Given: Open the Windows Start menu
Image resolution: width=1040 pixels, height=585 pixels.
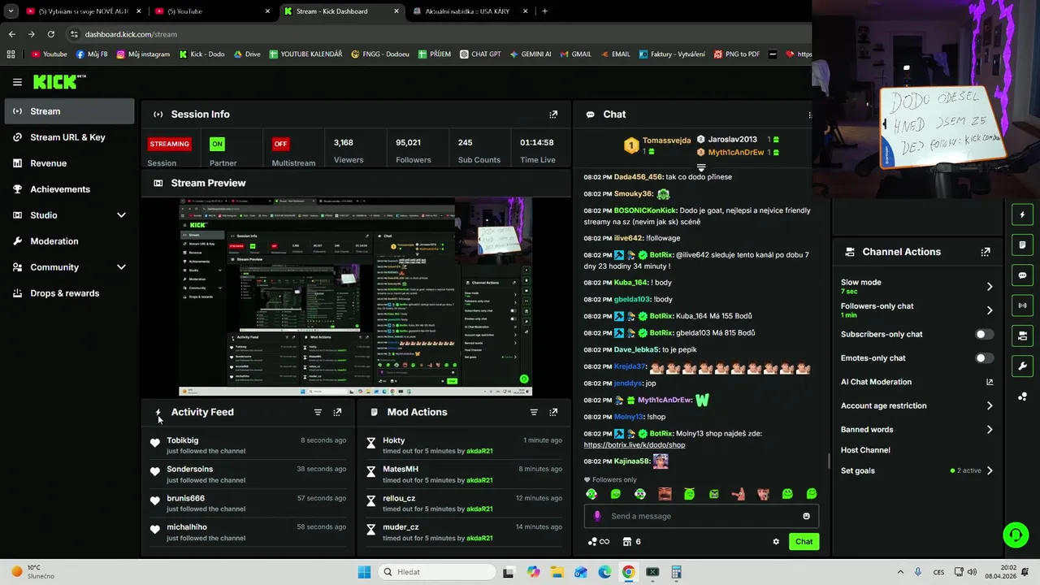Looking at the screenshot, I should click(x=364, y=572).
